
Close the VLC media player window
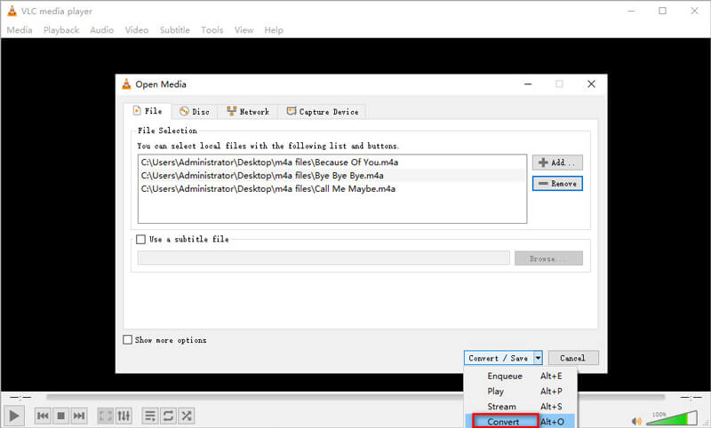tap(694, 11)
